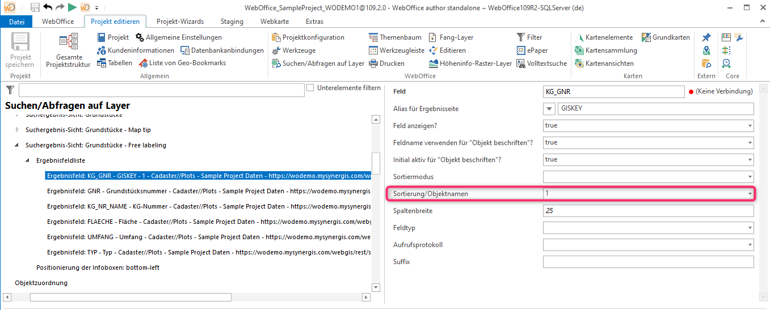Open Liste von Geo-Bookmarks

[182, 63]
